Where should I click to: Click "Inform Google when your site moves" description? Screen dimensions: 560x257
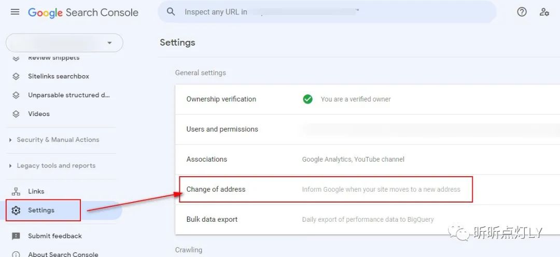tap(381, 189)
